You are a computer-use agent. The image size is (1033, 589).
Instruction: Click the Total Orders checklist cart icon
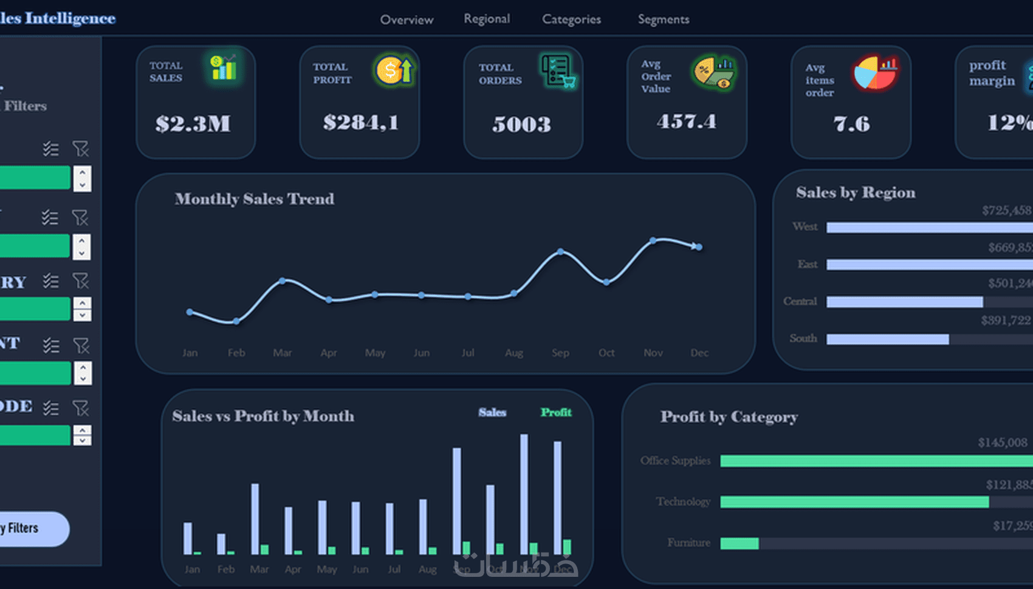558,71
